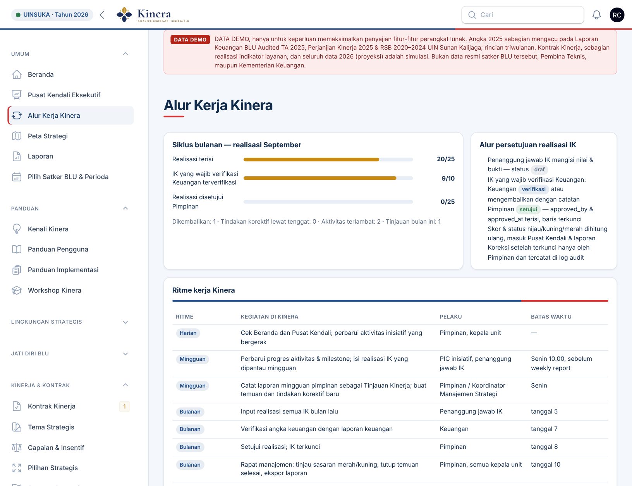This screenshot has width=632, height=486.
Task: Focus the Cari search field
Action: click(x=522, y=15)
